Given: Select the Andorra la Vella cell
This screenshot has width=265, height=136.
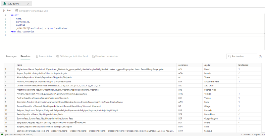Looking at the screenshot, I should 220,81.
